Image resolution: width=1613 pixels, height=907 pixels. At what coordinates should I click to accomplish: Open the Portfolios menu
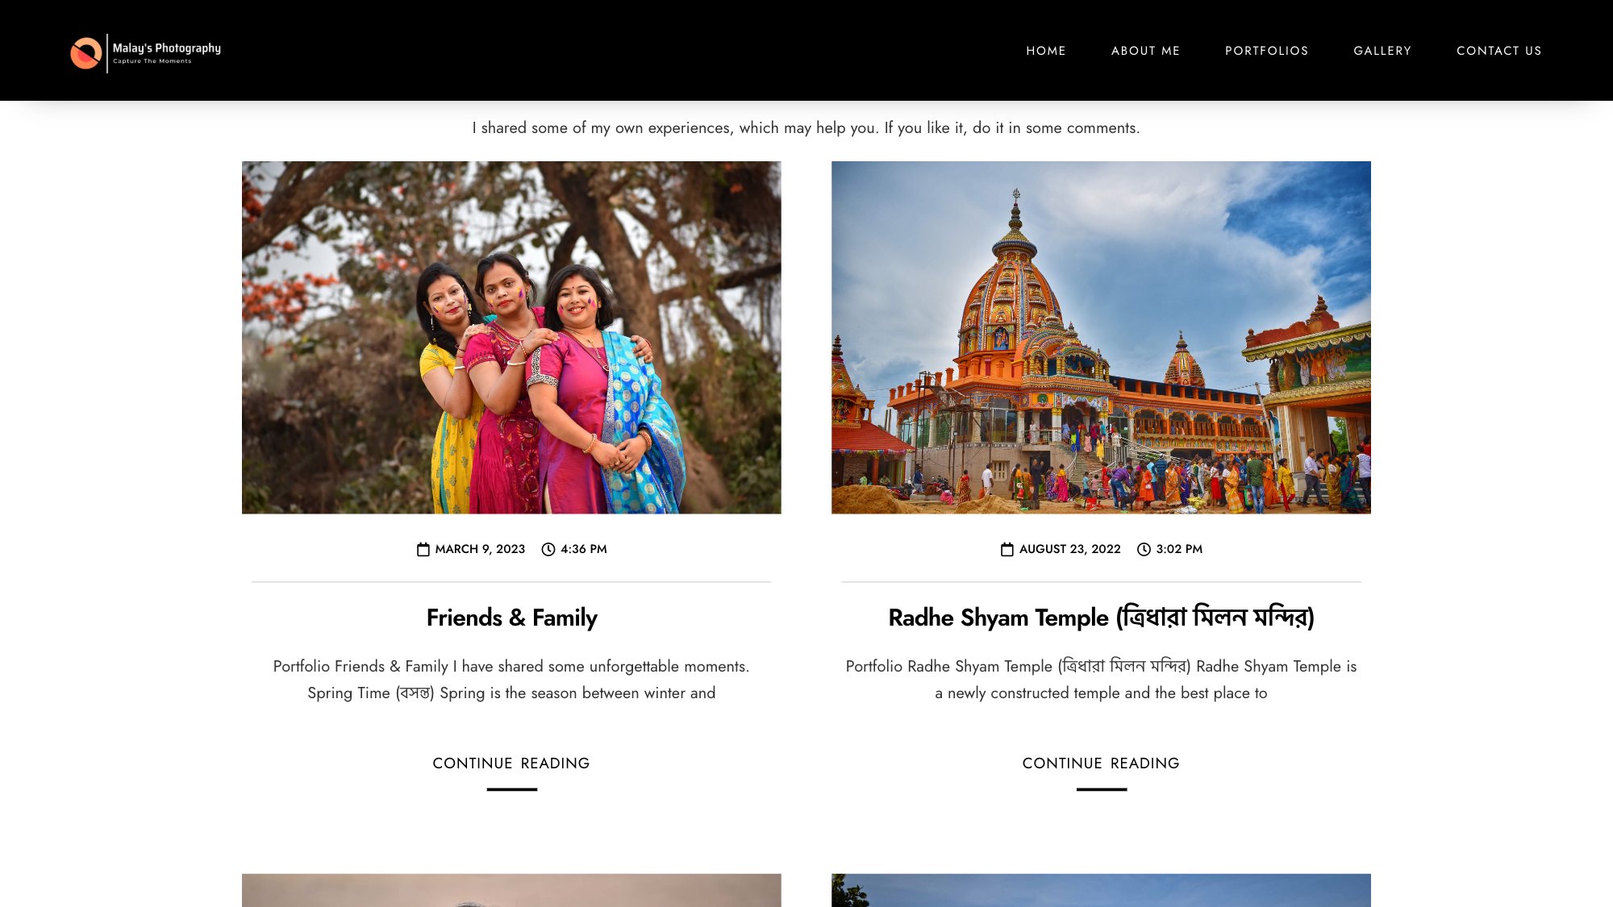point(1266,51)
